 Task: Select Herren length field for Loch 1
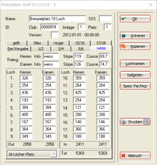[x=26, y=78]
